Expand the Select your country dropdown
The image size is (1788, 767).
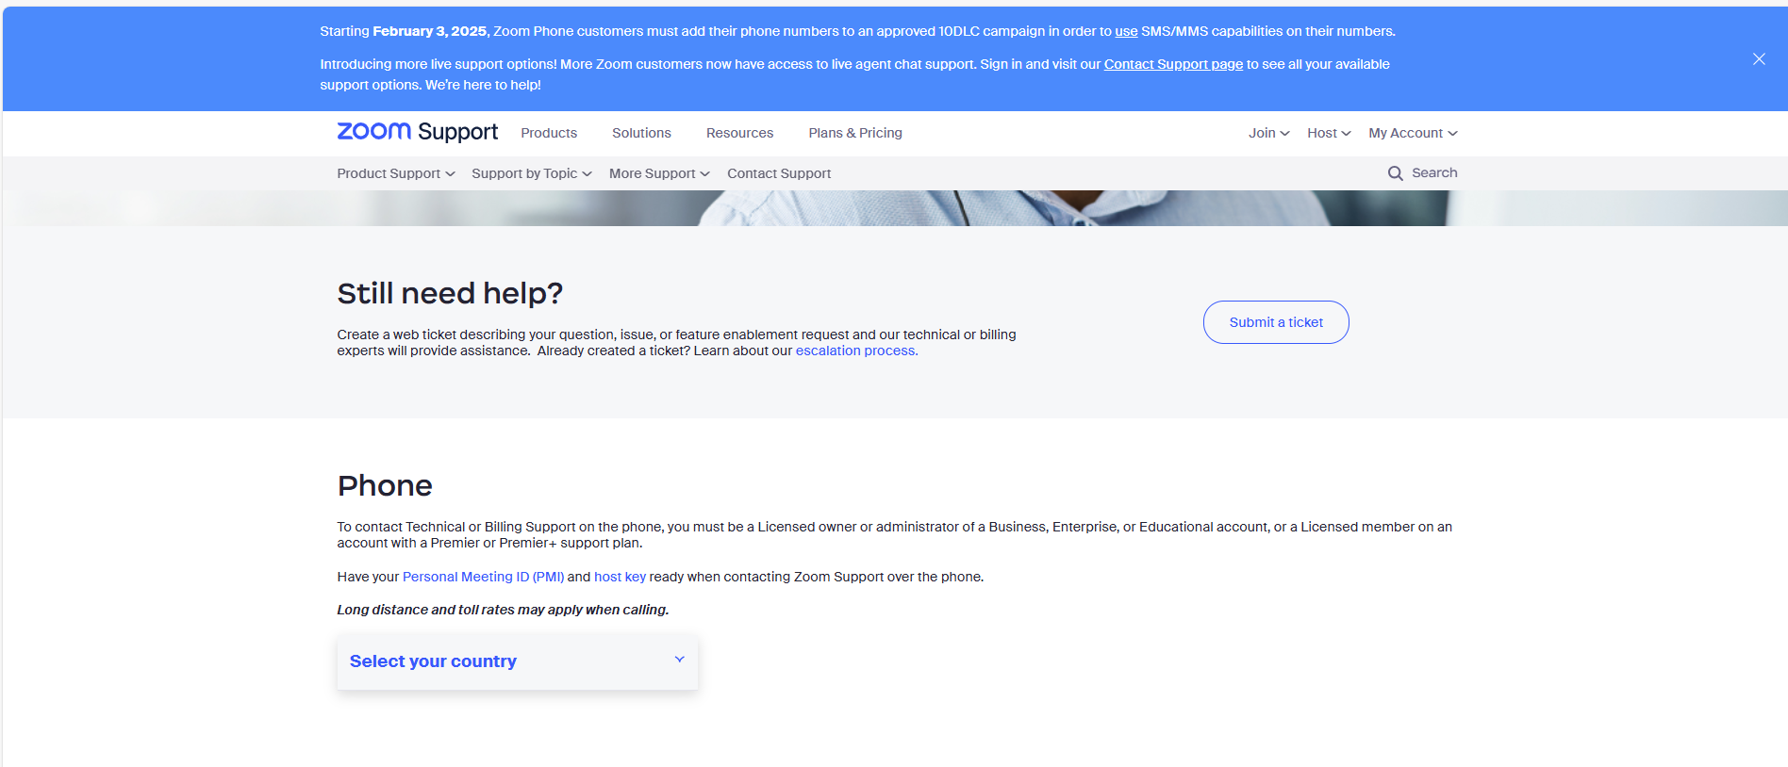(x=517, y=661)
